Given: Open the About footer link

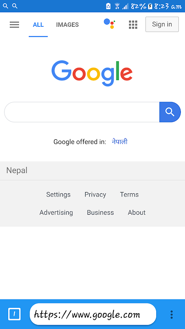Looking at the screenshot, I should coord(137,213).
